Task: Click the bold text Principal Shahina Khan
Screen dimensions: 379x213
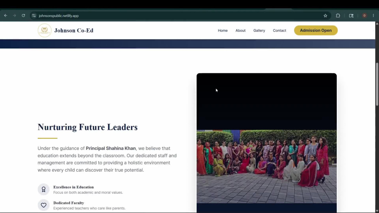Action: coord(111,148)
